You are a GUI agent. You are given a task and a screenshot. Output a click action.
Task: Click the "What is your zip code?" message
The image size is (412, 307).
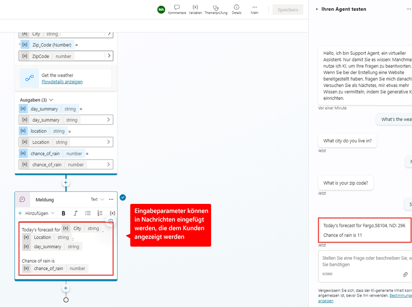point(346,183)
